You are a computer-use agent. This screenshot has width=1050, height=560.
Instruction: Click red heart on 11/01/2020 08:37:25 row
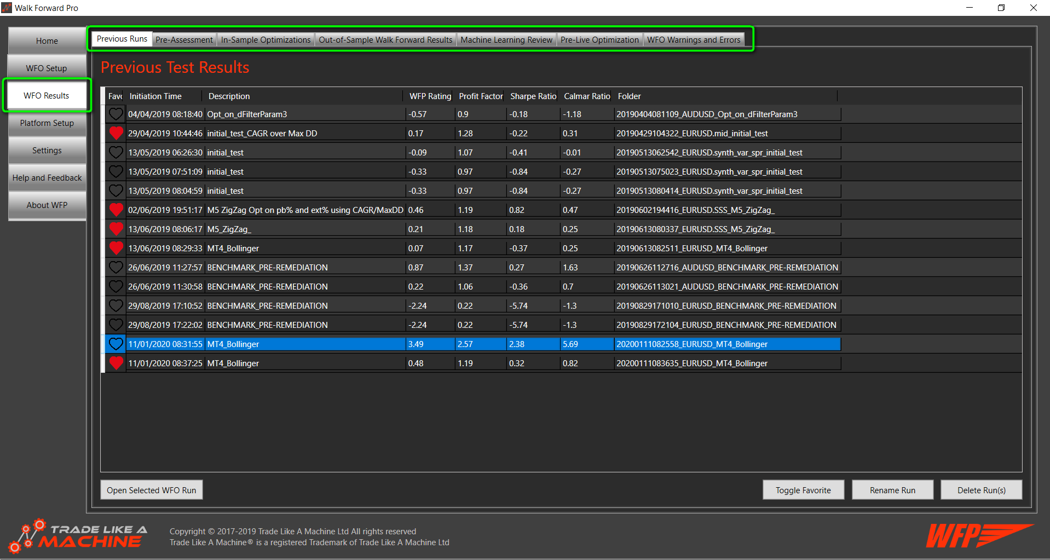pos(116,363)
